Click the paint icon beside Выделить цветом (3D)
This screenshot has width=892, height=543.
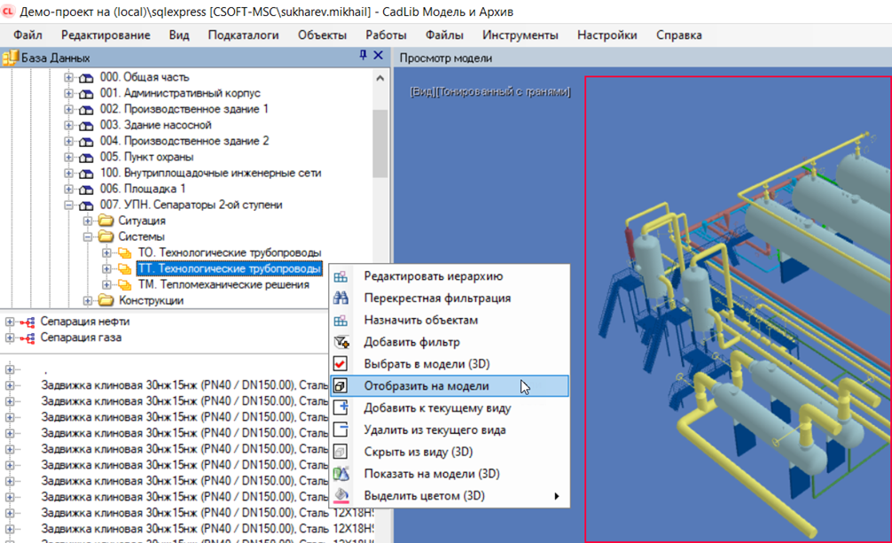[340, 496]
